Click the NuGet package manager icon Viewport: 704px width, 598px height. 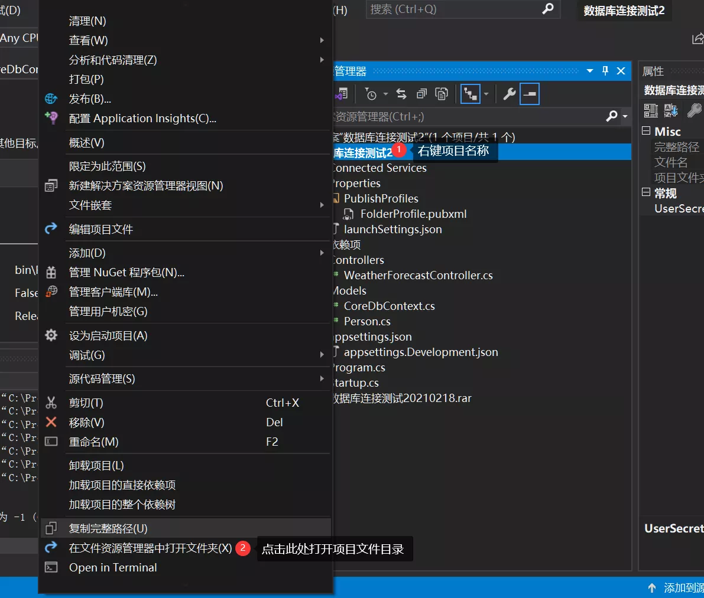tap(51, 273)
